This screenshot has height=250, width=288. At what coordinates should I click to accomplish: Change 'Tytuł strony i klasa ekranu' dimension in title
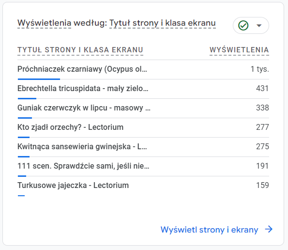(162, 23)
